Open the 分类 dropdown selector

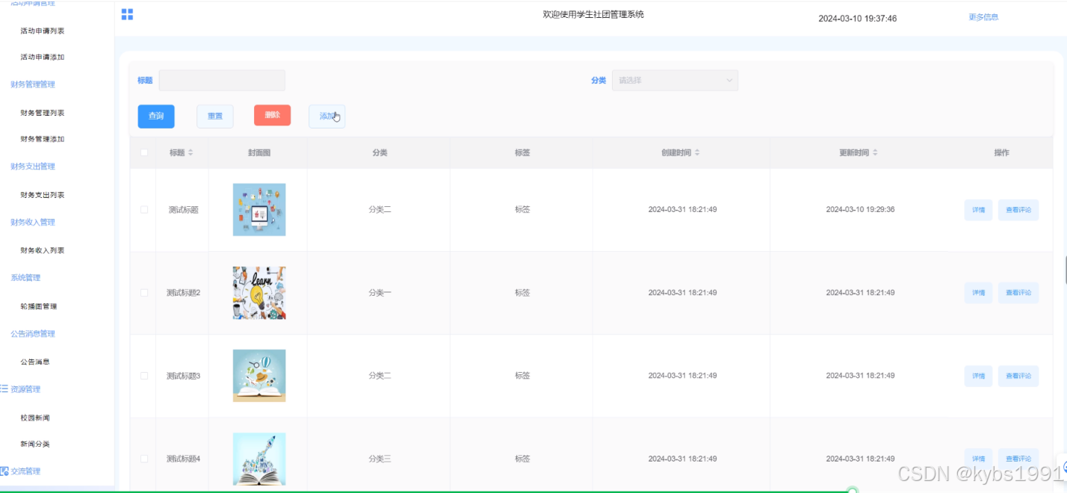tap(675, 80)
